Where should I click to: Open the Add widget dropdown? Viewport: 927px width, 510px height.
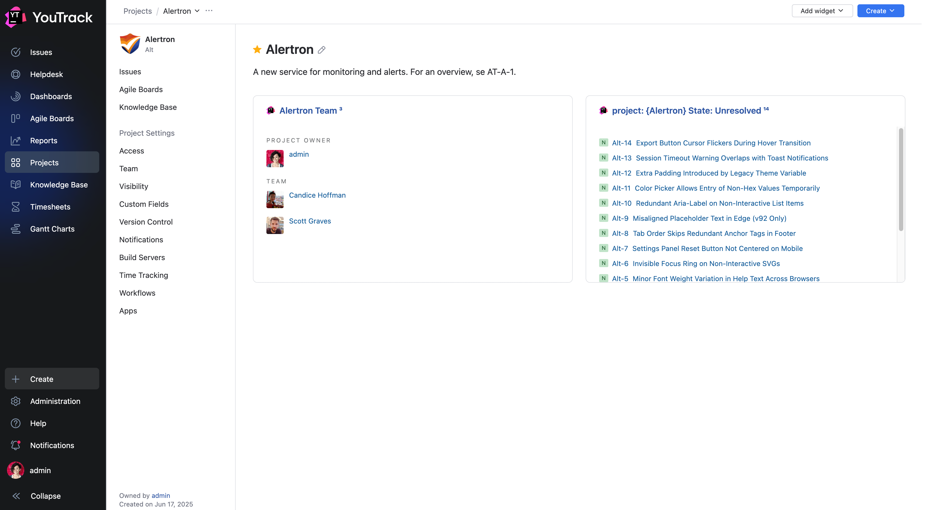pos(822,11)
